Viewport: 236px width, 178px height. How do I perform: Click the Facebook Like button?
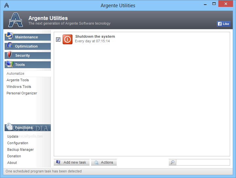[224, 24]
